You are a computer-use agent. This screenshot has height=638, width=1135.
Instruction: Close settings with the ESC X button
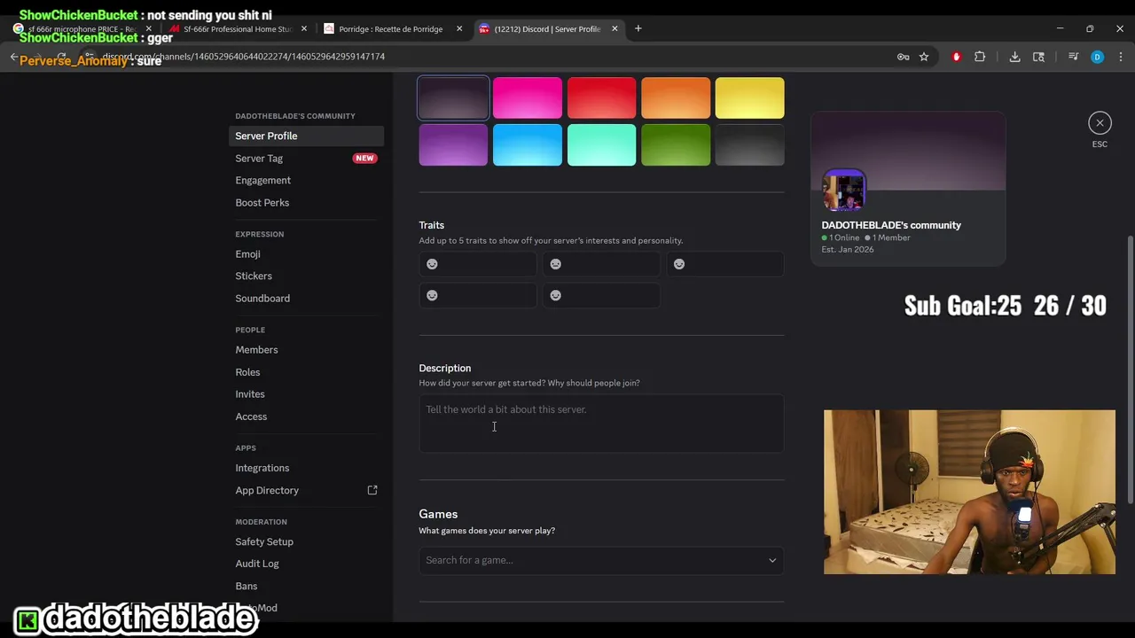tap(1100, 123)
